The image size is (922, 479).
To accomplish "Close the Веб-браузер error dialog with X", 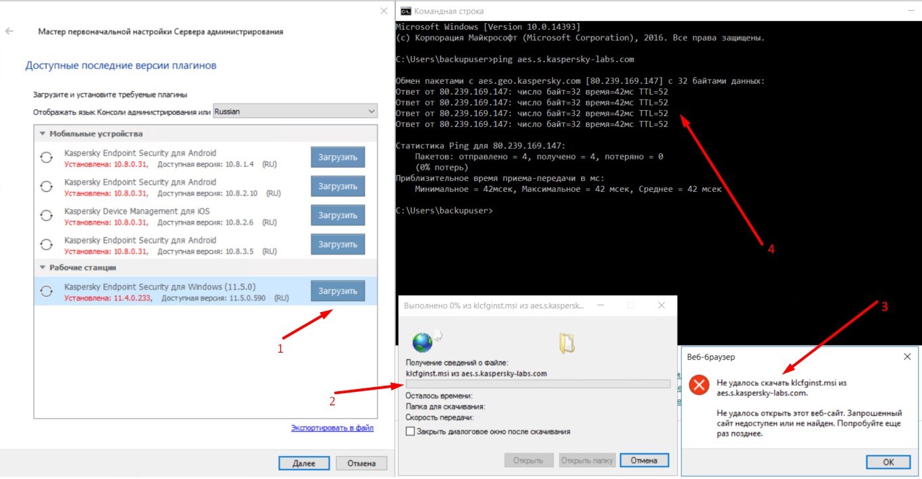I will pos(907,356).
